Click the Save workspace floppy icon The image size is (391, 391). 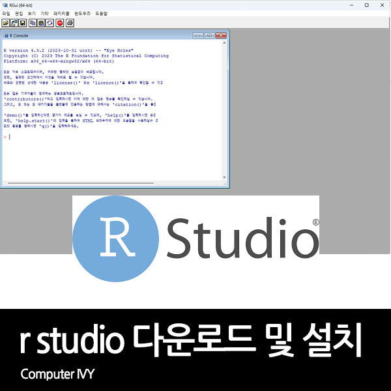coord(23,23)
